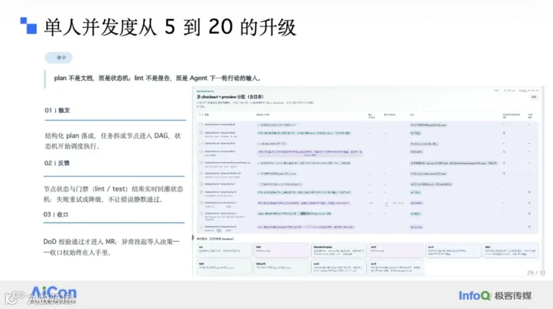Open the ev2 checkout card
The image size is (553, 309).
[x=338, y=268]
